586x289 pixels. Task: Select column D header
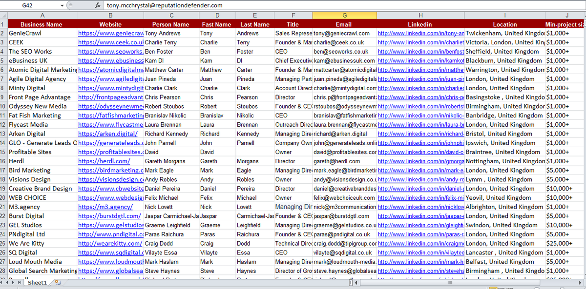pos(217,15)
